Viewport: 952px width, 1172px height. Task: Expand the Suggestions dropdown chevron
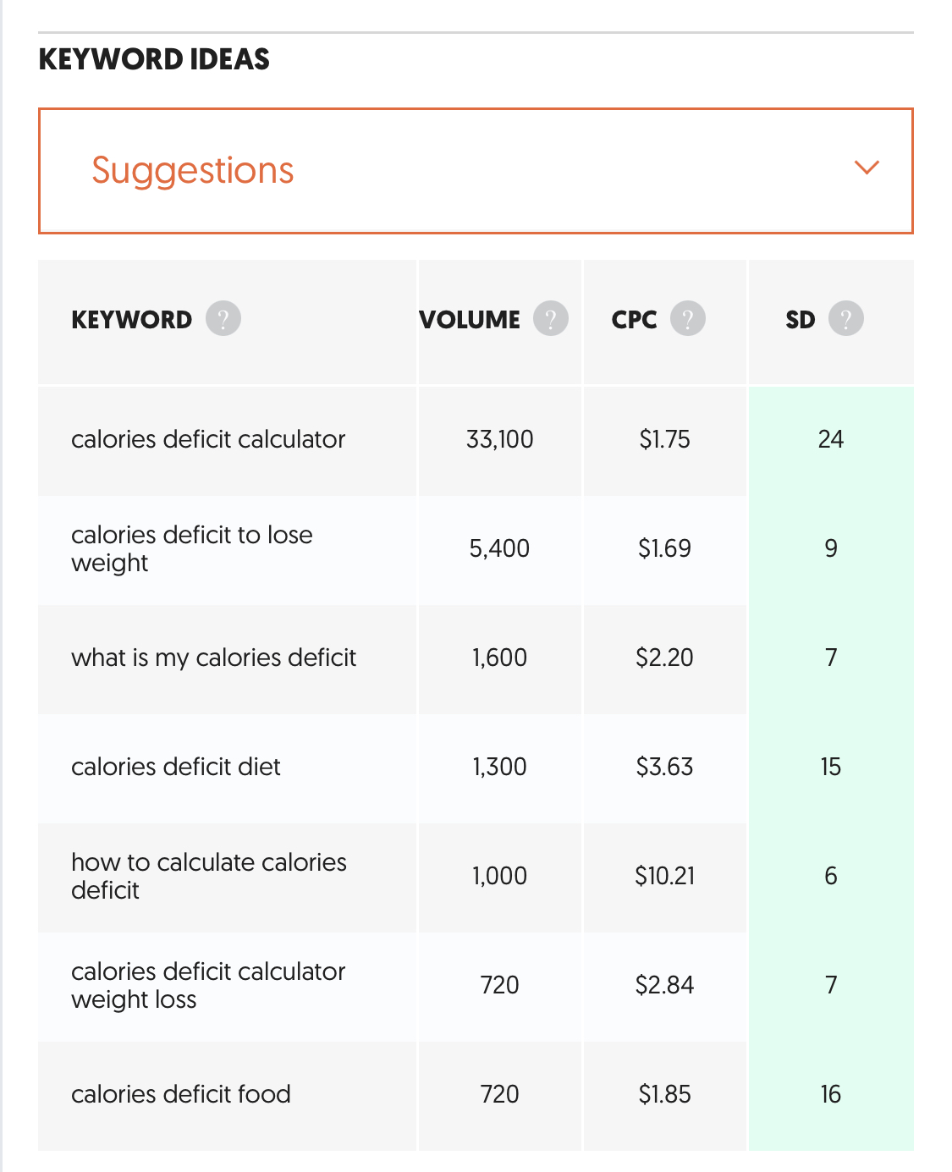coord(867,168)
